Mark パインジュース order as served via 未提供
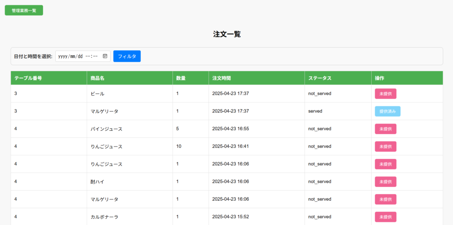This screenshot has height=225, width=453. [385, 129]
